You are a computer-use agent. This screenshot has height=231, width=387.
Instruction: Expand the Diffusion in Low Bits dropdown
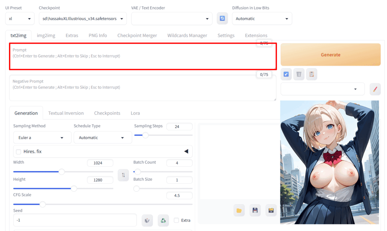pos(262,19)
